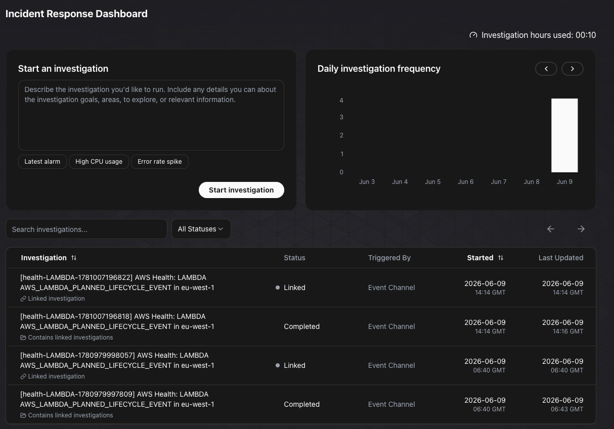The height and width of the screenshot is (429, 614).
Task: Click the Start investigation button
Action: coord(241,190)
